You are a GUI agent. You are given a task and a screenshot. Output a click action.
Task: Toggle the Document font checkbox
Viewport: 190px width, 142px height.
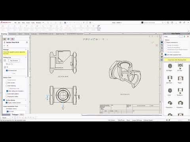tap(7, 71)
